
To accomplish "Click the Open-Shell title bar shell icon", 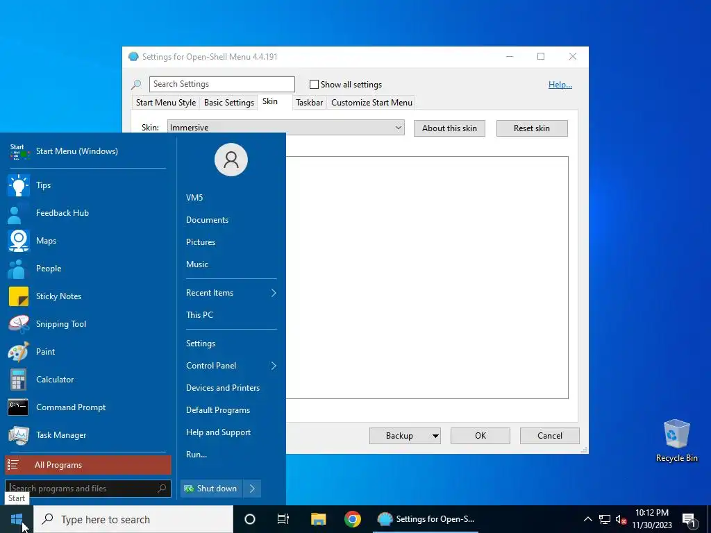I will click(x=133, y=57).
